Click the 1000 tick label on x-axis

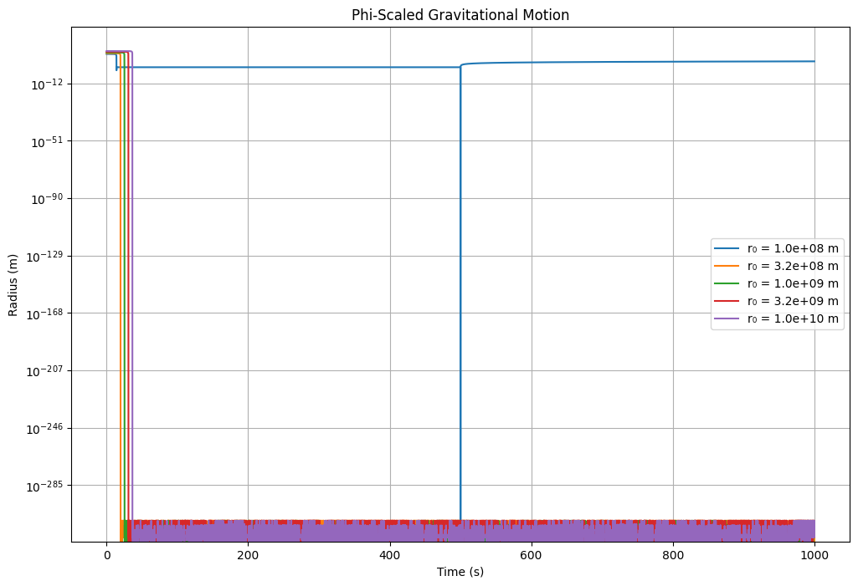(x=814, y=553)
